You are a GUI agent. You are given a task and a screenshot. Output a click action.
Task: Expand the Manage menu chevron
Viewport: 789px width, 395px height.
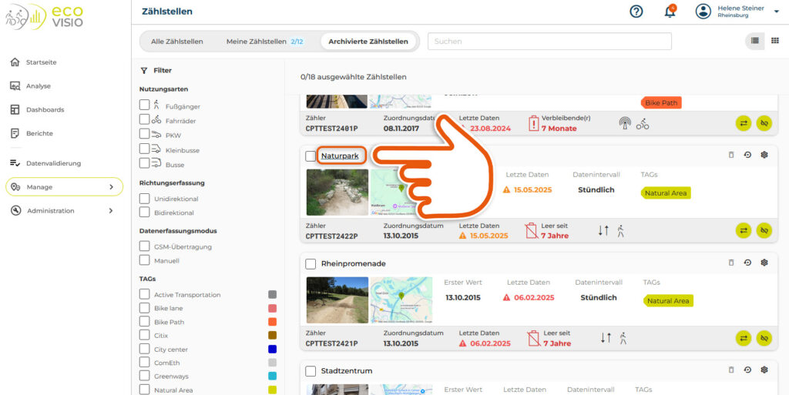111,187
